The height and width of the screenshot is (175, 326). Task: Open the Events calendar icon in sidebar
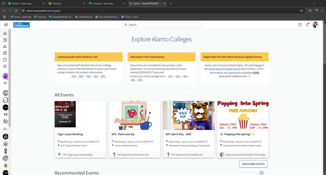click(x=5, y=40)
